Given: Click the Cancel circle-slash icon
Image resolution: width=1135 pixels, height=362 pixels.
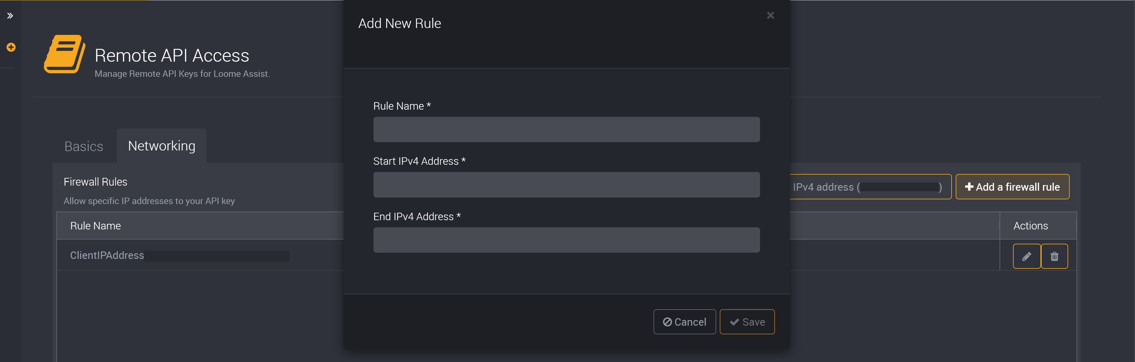Looking at the screenshot, I should [x=667, y=321].
